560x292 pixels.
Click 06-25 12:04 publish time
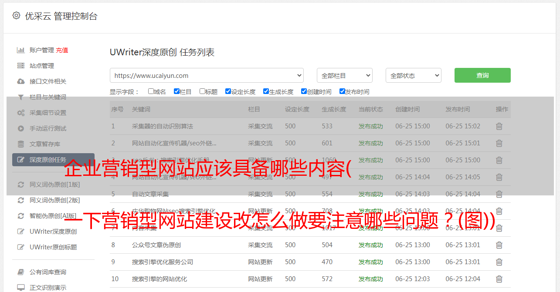pyautogui.click(x=463, y=279)
